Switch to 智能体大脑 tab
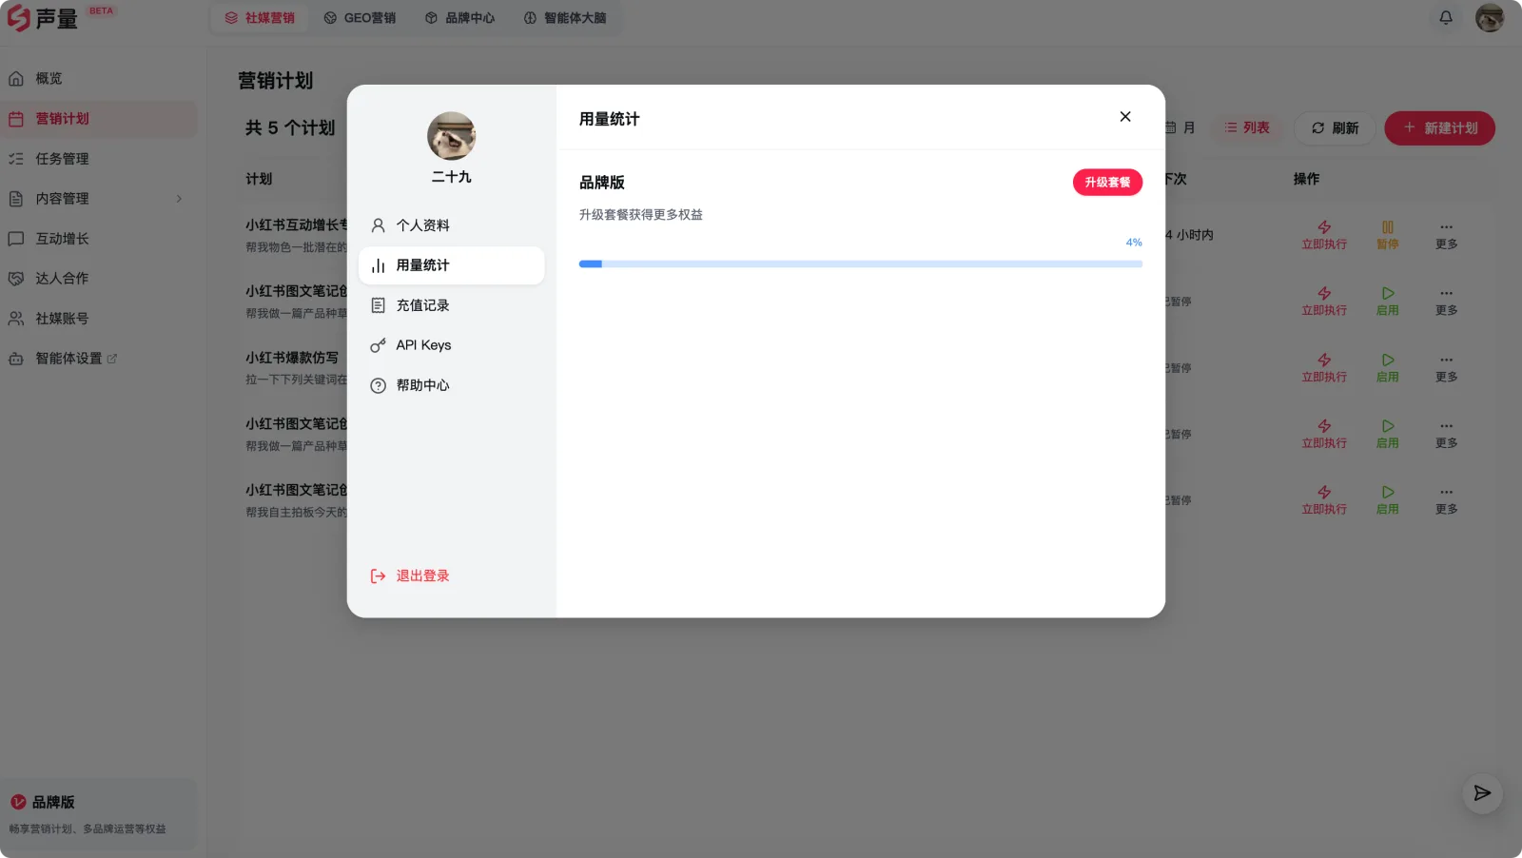The width and height of the screenshot is (1522, 858). click(x=565, y=18)
